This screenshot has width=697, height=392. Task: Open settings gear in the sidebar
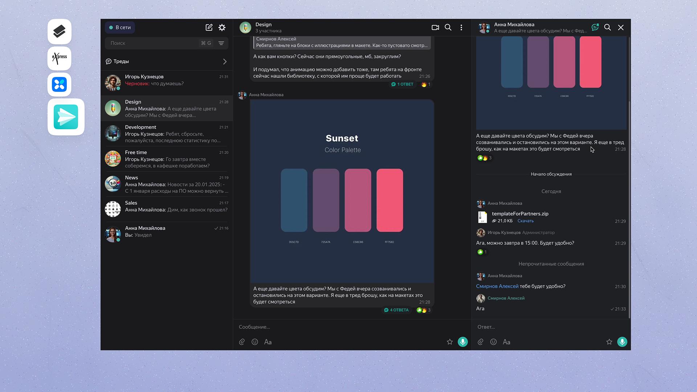click(x=222, y=28)
